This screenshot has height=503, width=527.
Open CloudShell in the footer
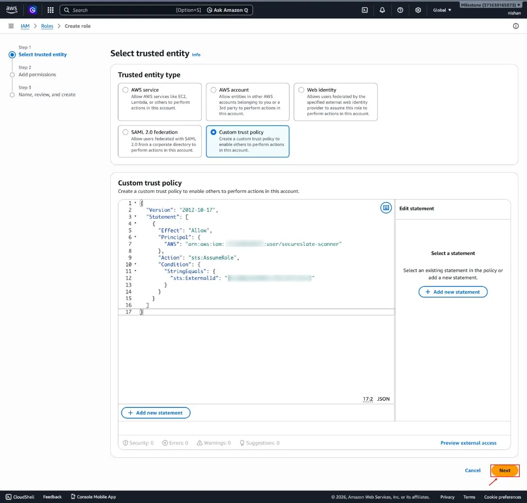click(x=20, y=497)
